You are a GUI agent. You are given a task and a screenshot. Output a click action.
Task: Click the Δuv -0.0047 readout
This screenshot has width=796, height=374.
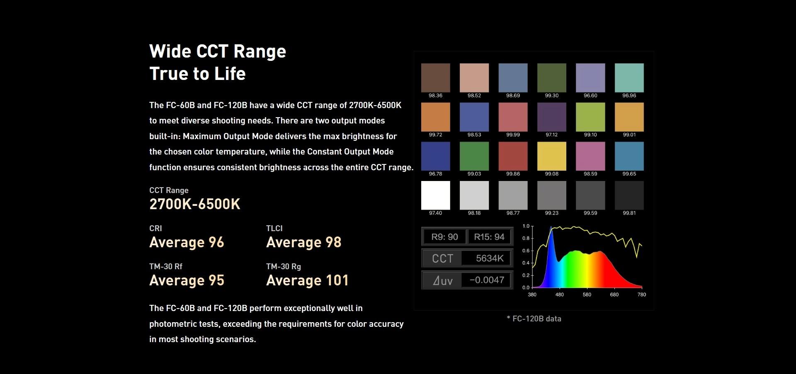pos(486,280)
